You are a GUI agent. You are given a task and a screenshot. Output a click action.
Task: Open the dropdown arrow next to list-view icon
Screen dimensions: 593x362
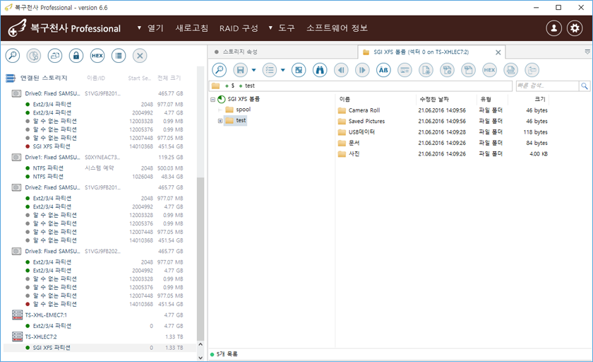pos(283,70)
